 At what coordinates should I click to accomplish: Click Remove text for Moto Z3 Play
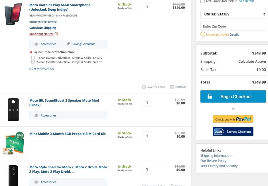[x=180, y=87]
